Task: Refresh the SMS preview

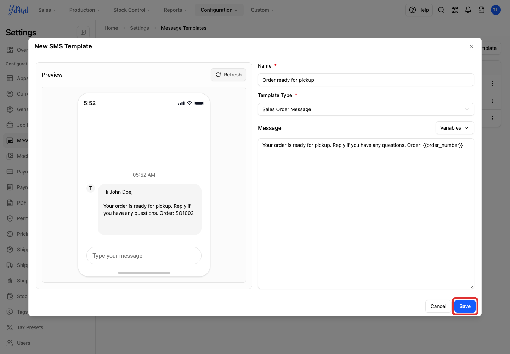Action: 228,75
